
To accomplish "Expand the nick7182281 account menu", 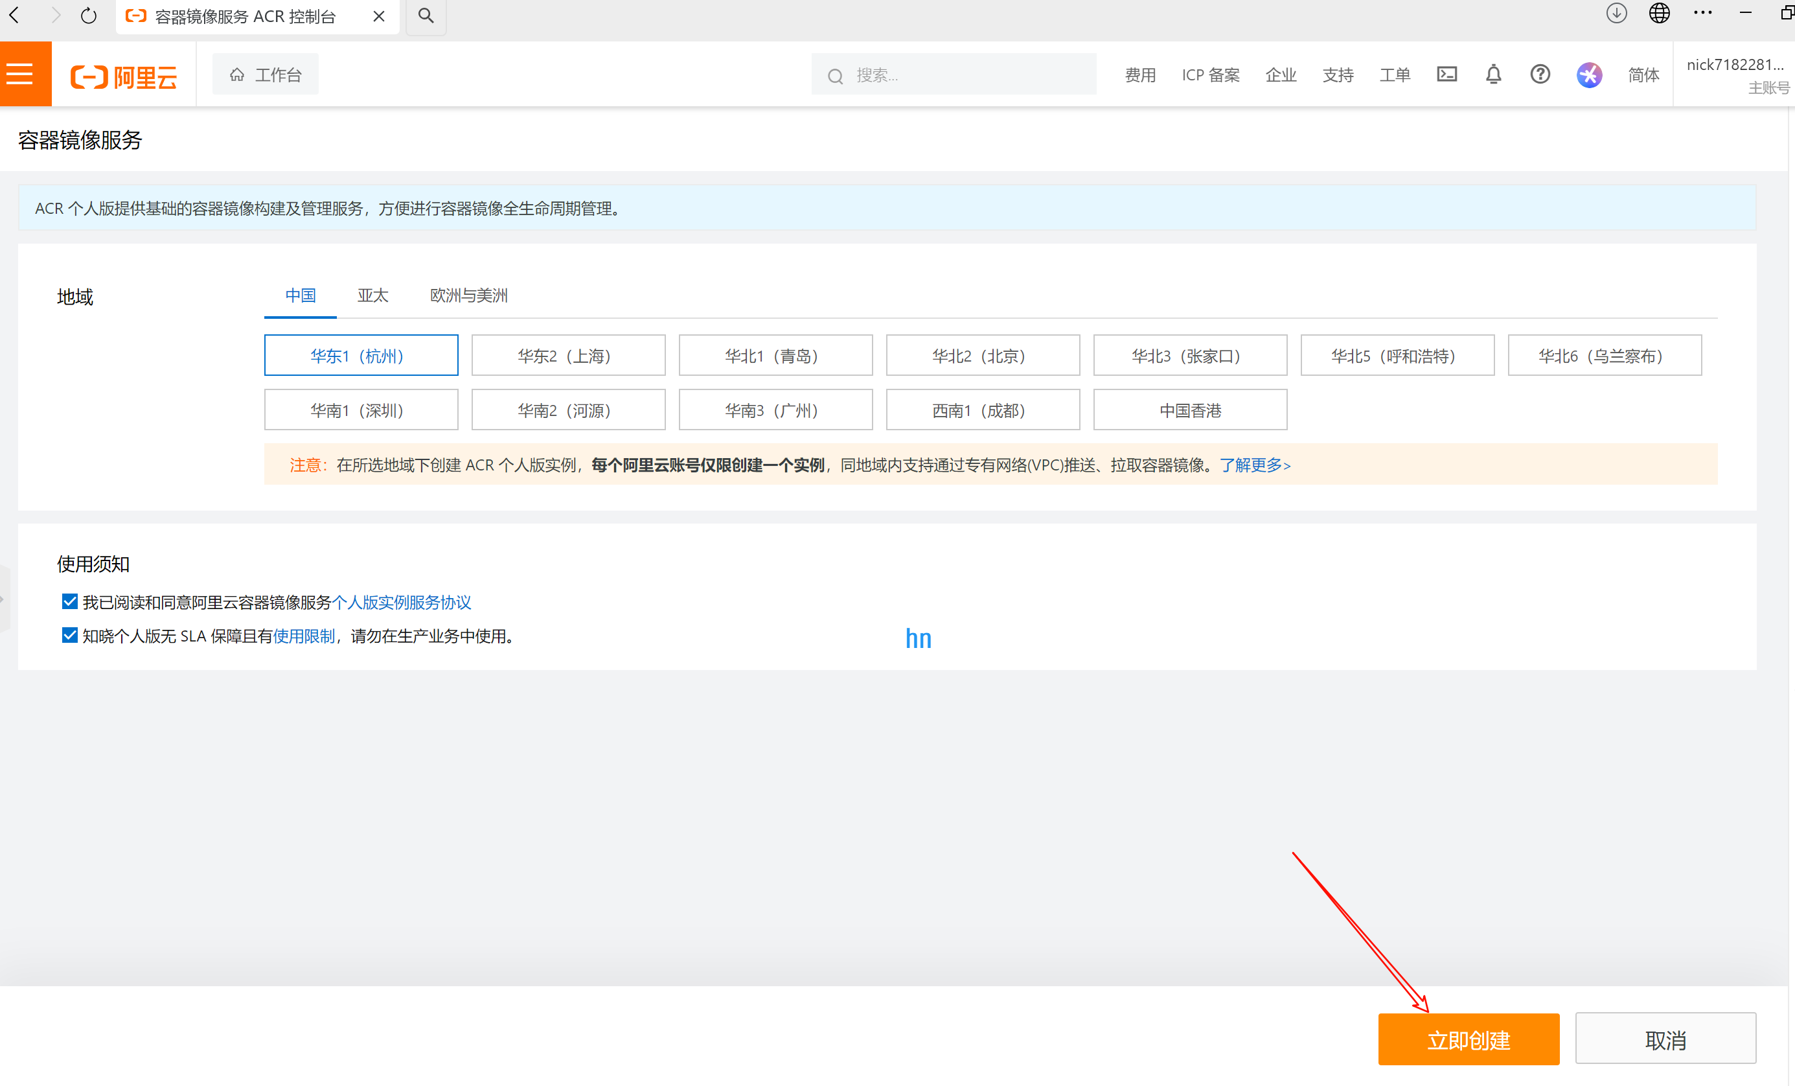I will click(1735, 75).
